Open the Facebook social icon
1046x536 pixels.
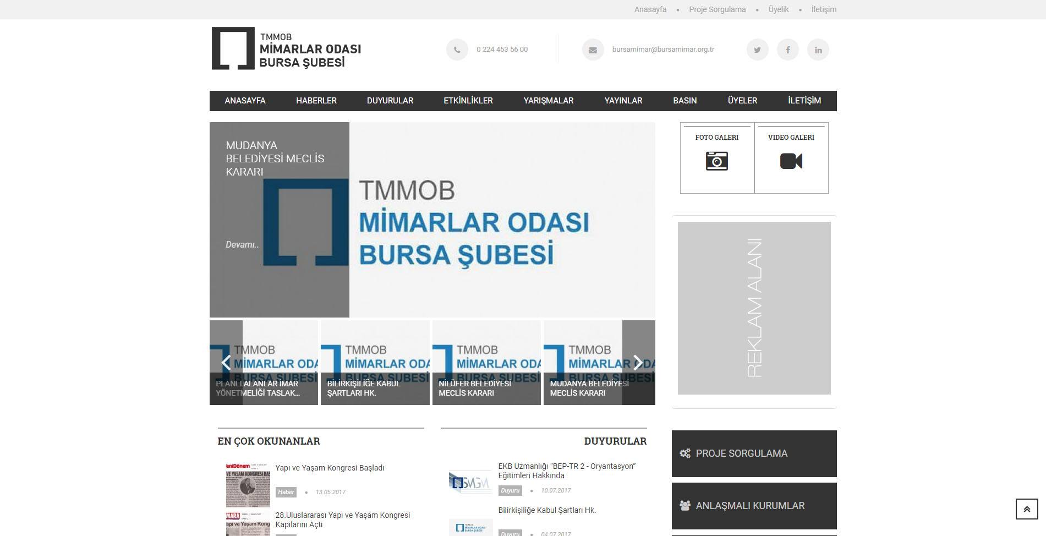[x=787, y=50]
